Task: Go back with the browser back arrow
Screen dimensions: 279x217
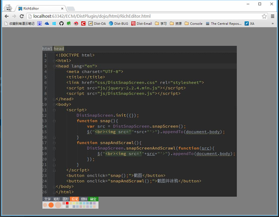Action: [x=7, y=16]
